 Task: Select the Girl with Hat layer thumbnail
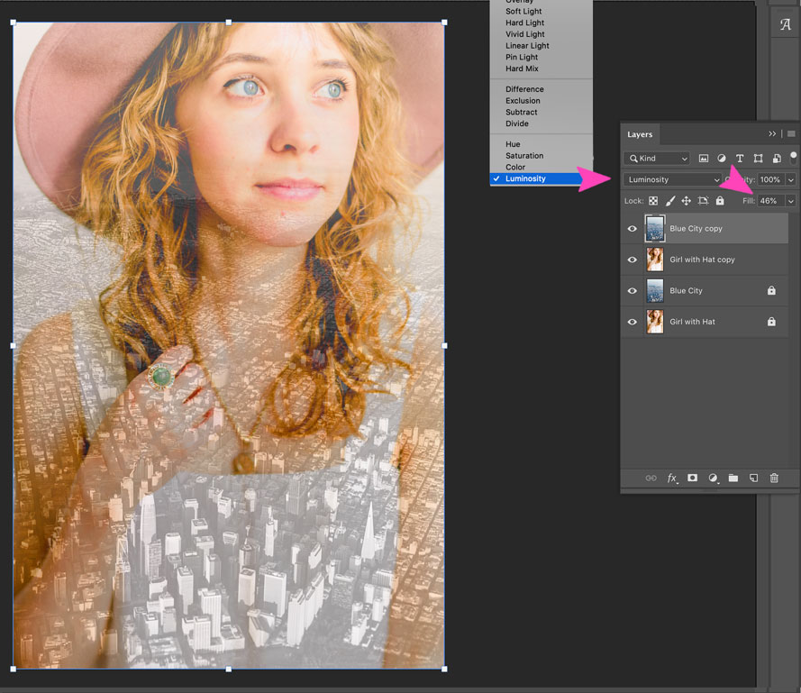[x=654, y=321]
